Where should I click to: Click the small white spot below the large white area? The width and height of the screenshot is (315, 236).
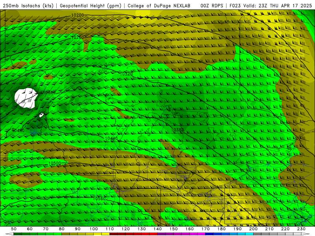[x=41, y=115]
